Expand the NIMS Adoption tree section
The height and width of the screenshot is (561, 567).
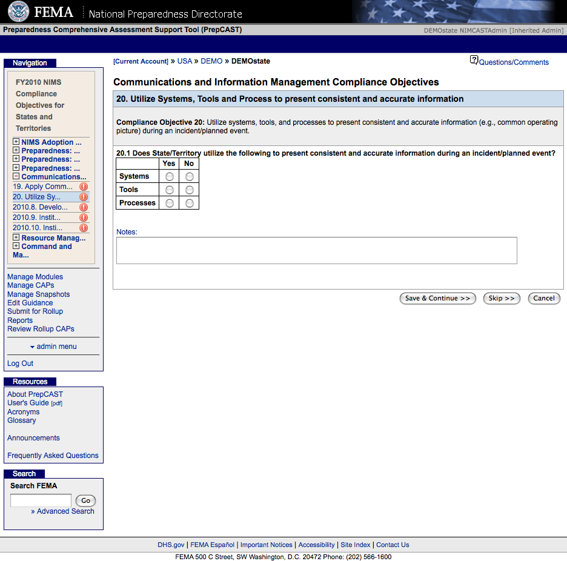16,142
